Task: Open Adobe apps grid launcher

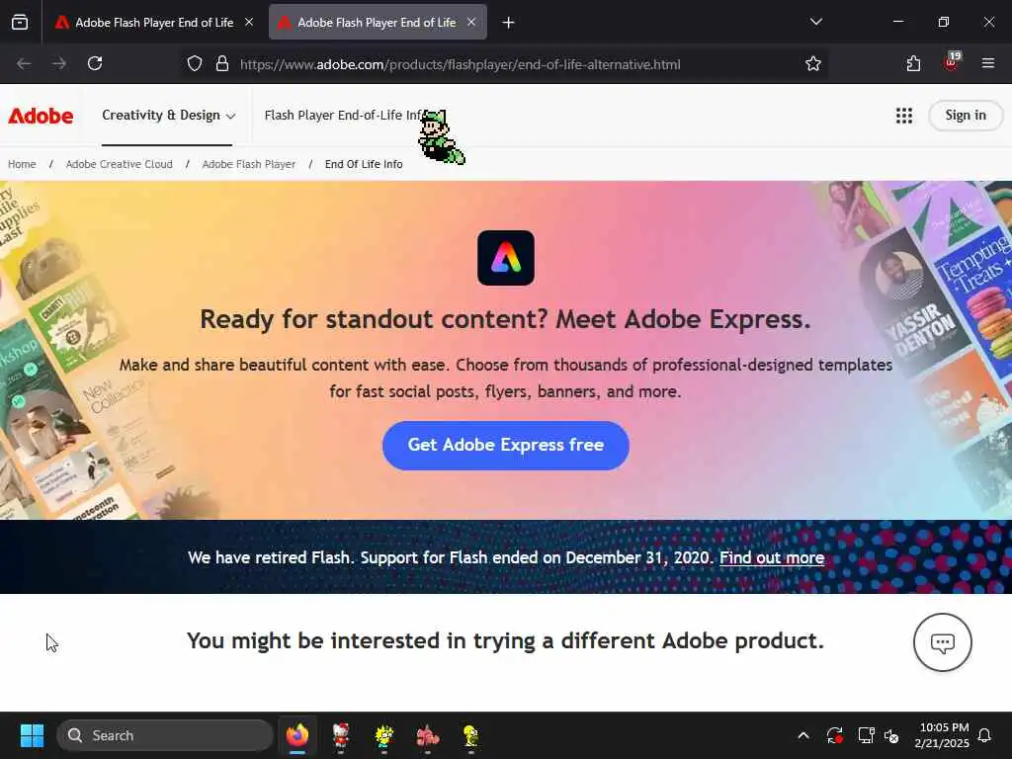Action: tap(904, 116)
